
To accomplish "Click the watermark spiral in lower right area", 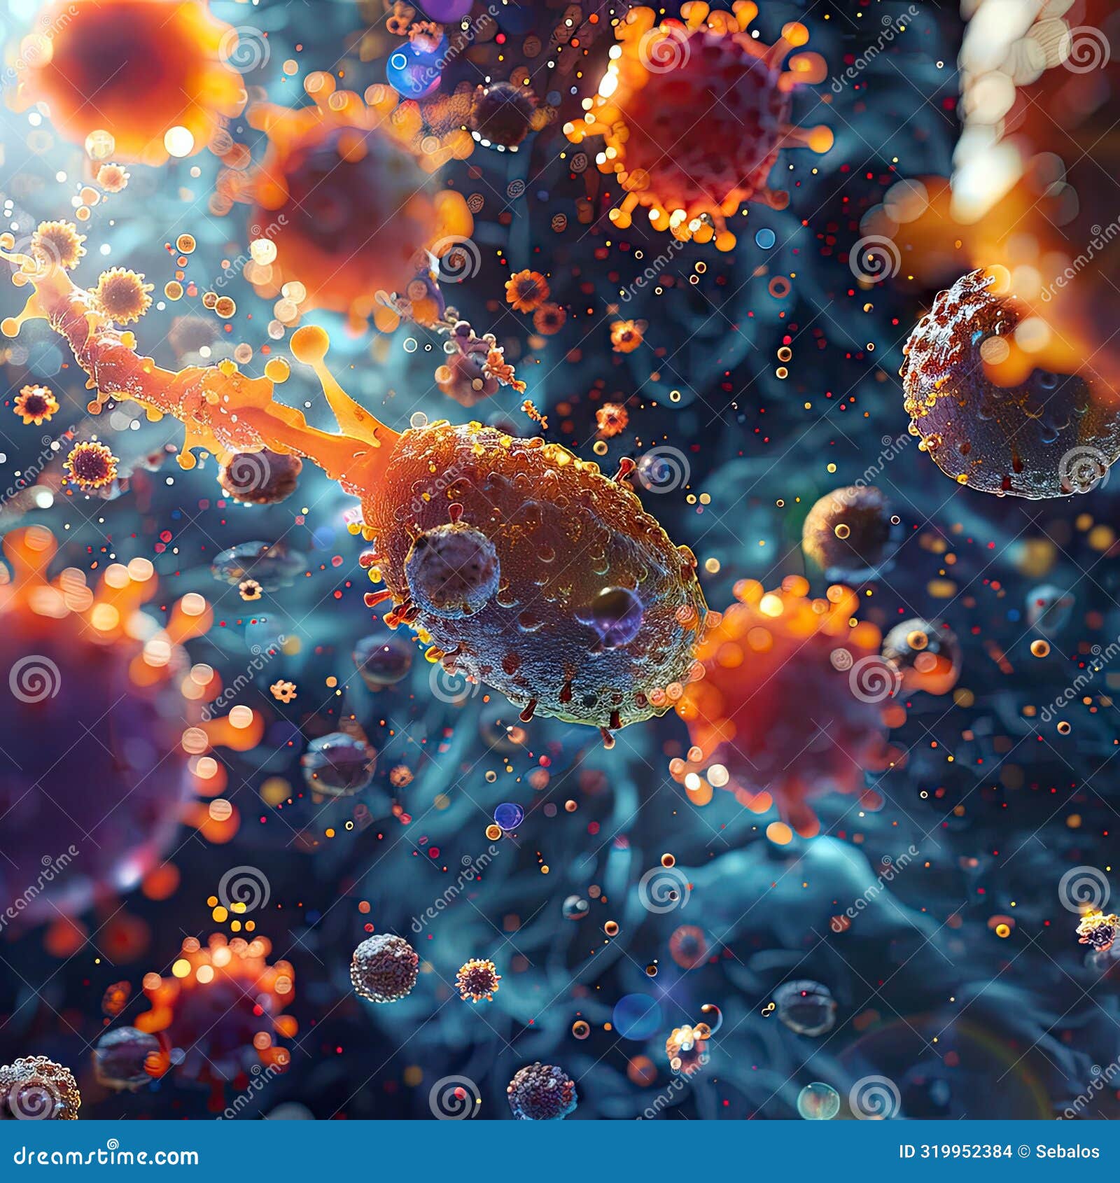I will coord(1083,888).
